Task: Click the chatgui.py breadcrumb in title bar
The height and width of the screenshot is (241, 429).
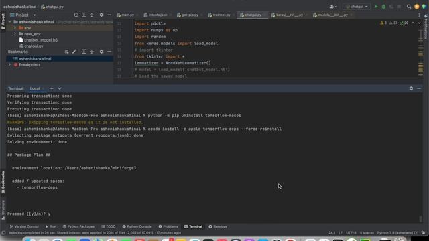Action: tap(52, 7)
